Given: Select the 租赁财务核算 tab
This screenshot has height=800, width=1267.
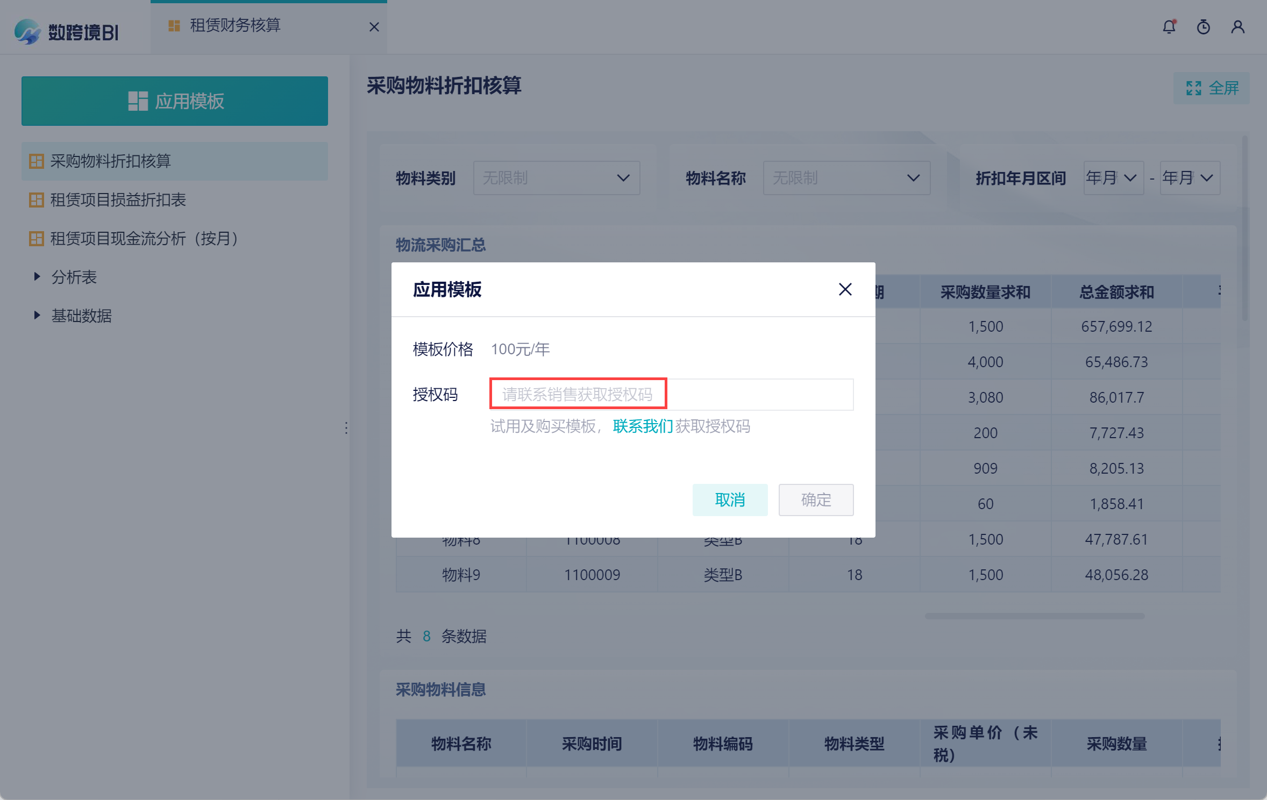Looking at the screenshot, I should tap(234, 26).
